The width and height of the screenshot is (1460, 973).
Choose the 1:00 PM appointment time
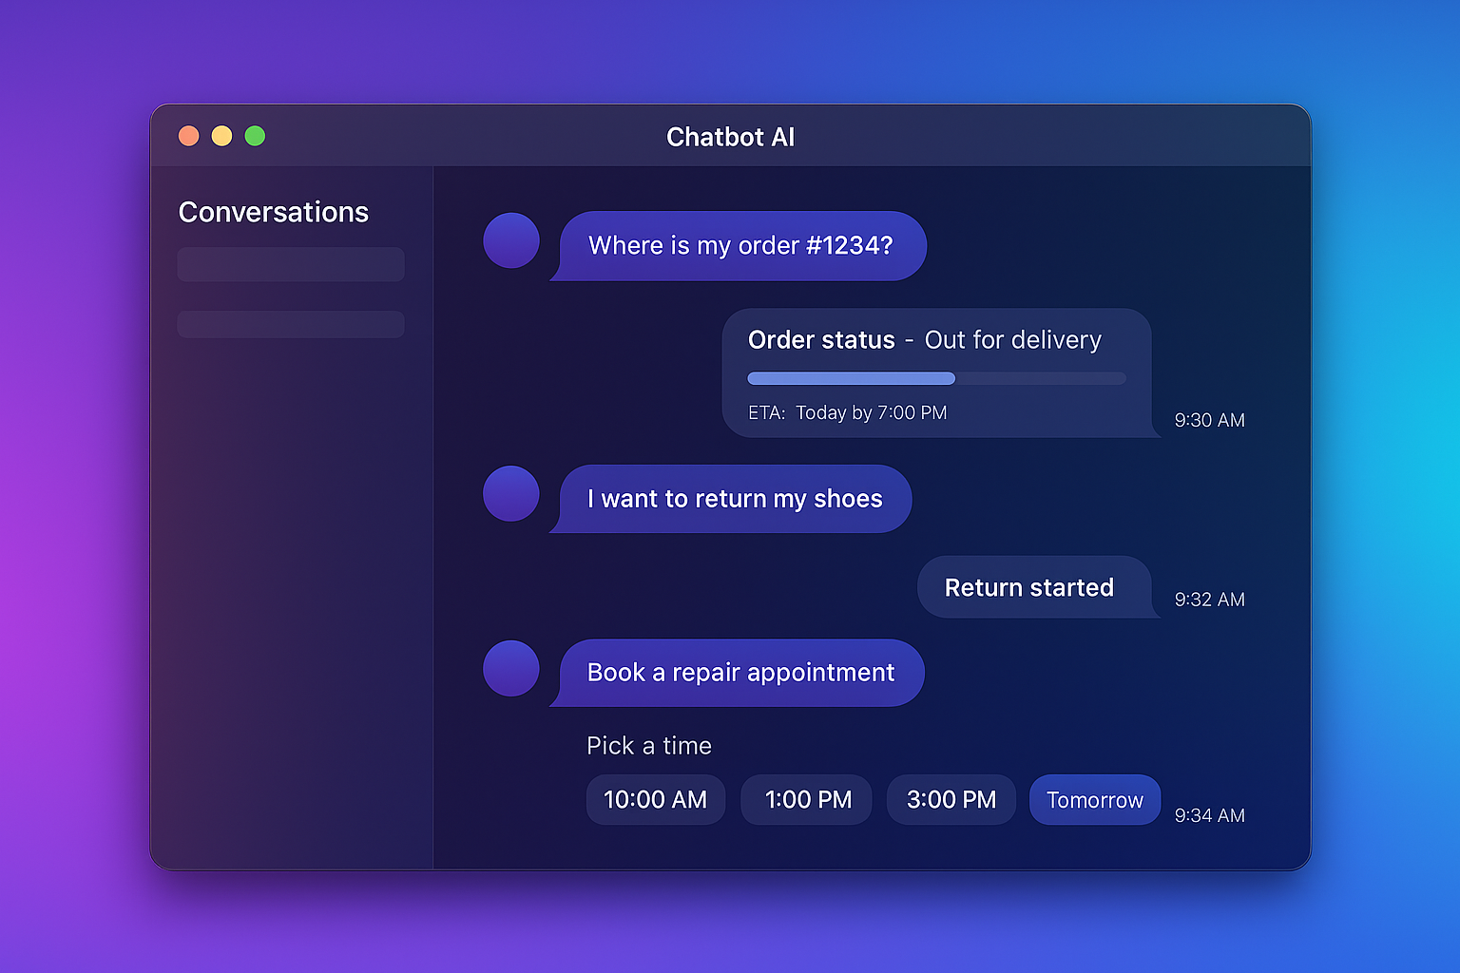coord(807,800)
